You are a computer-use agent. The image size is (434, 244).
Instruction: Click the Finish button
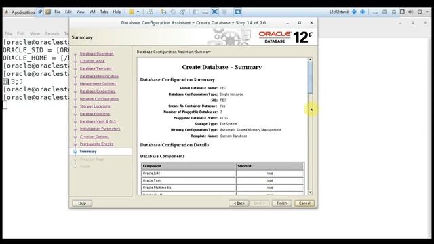pos(282,203)
